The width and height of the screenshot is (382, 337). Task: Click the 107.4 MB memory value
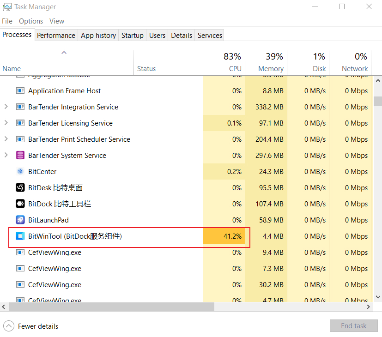[x=269, y=204]
